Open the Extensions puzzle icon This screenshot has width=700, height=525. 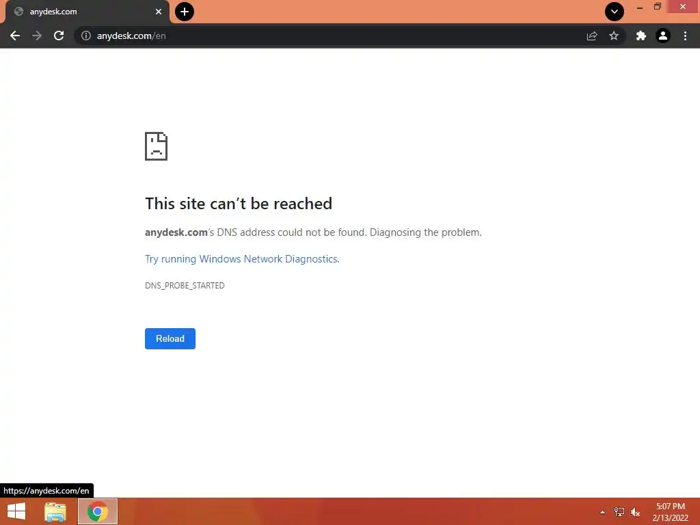[641, 36]
